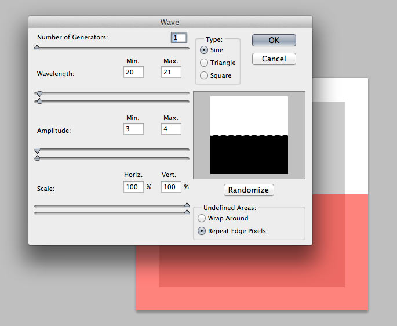
Task: Select the Sine wave type
Action: 204,50
